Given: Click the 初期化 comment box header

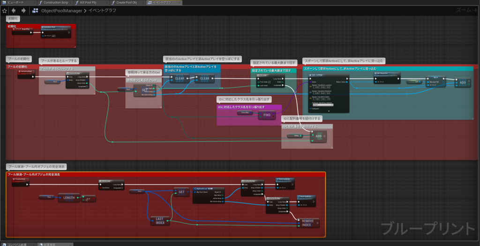Looking at the screenshot, I should click(41, 26).
